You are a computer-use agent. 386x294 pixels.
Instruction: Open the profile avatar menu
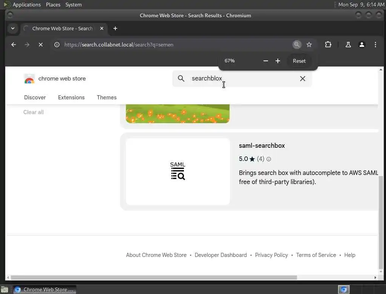pyautogui.click(x=361, y=45)
